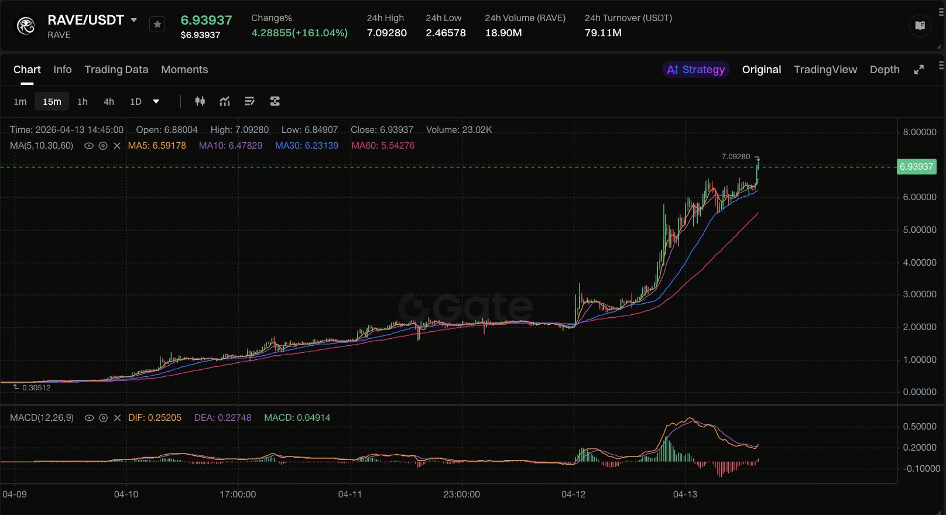Click the MA30: 6.23139 value
The image size is (946, 515).
[307, 146]
